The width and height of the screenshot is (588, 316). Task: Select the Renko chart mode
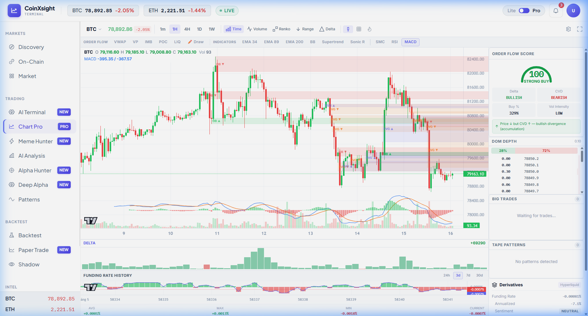tap(281, 29)
